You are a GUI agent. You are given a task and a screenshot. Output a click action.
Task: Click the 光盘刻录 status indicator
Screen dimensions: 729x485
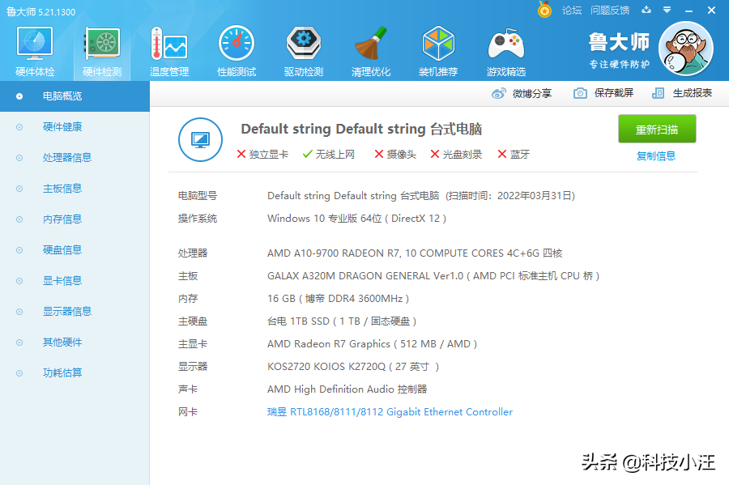[x=456, y=154]
